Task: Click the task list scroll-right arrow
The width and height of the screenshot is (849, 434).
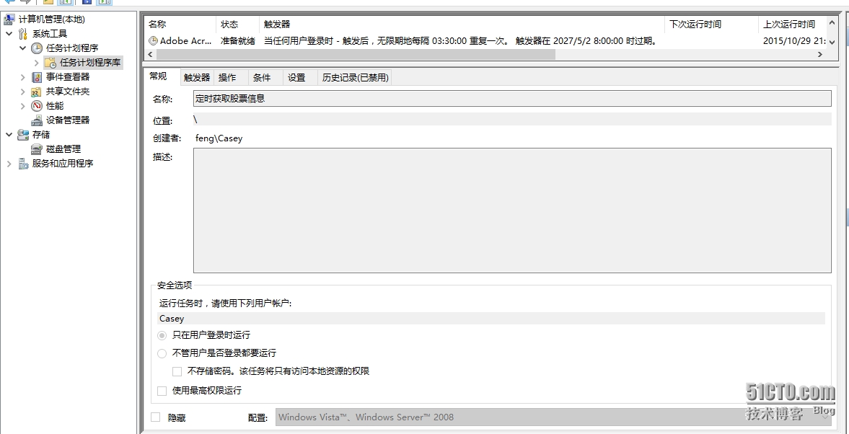Action: pyautogui.click(x=820, y=54)
